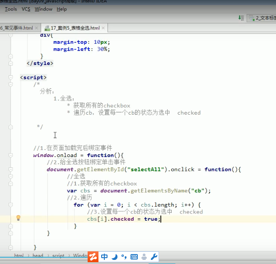276x264 pixels.
Task: Click i++ in the for loop
Action: [186, 205]
